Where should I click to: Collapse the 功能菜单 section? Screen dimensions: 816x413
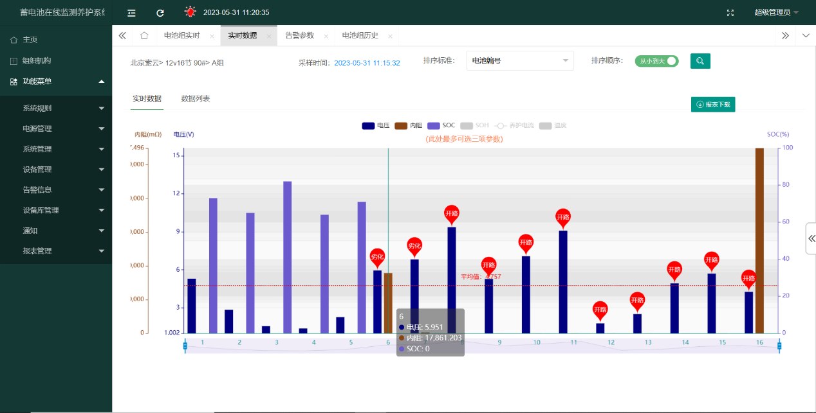pyautogui.click(x=56, y=82)
